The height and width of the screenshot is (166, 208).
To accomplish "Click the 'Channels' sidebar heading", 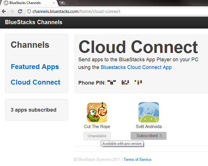I will click(x=30, y=45).
